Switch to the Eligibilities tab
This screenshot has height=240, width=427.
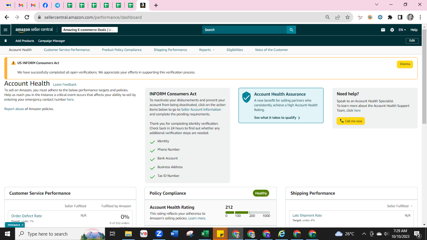click(235, 50)
